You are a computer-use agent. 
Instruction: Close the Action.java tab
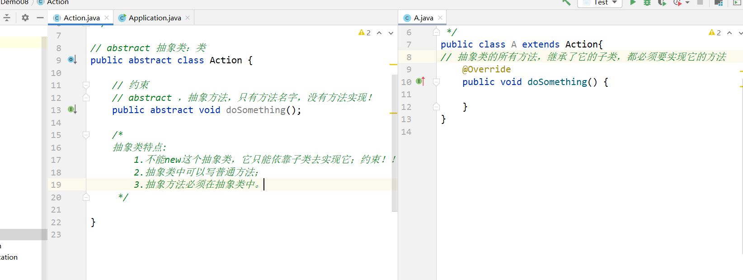[x=107, y=18]
